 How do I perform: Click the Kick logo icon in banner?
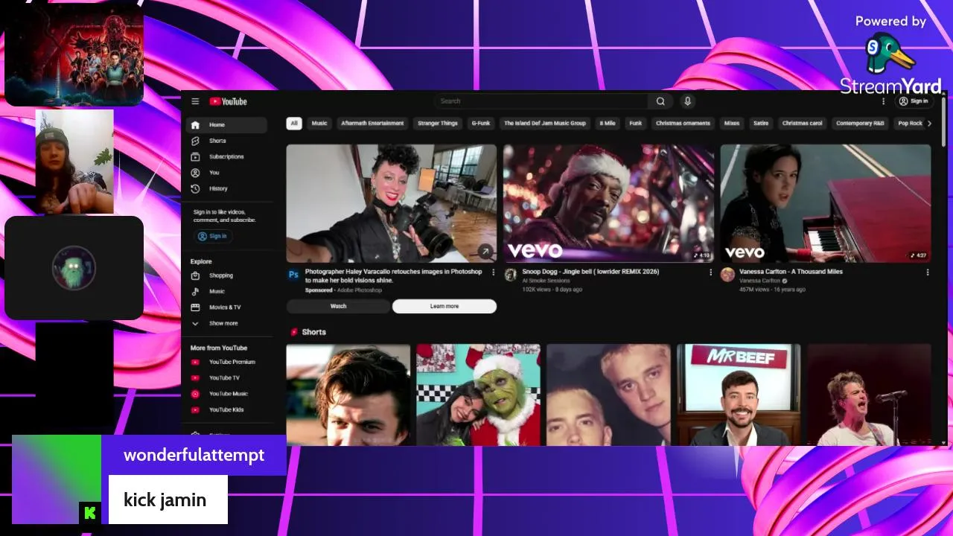90,512
